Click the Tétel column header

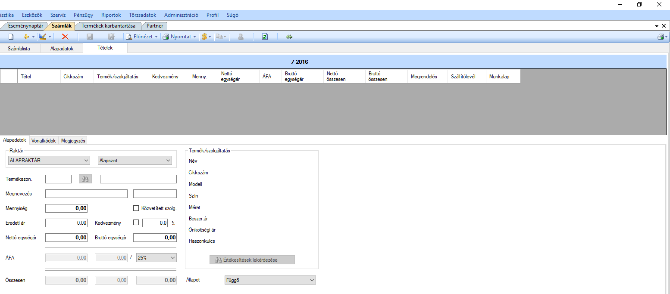39,76
